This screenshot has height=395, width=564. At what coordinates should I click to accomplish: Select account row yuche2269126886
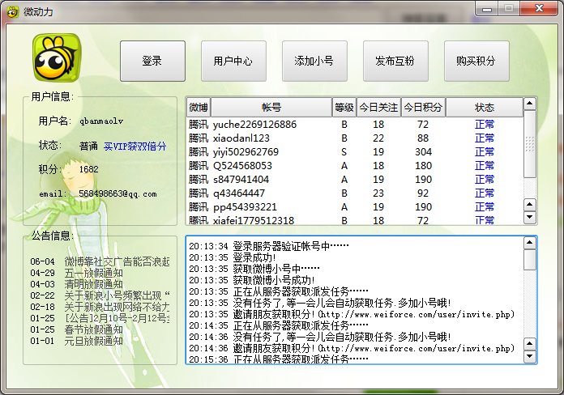coord(355,125)
